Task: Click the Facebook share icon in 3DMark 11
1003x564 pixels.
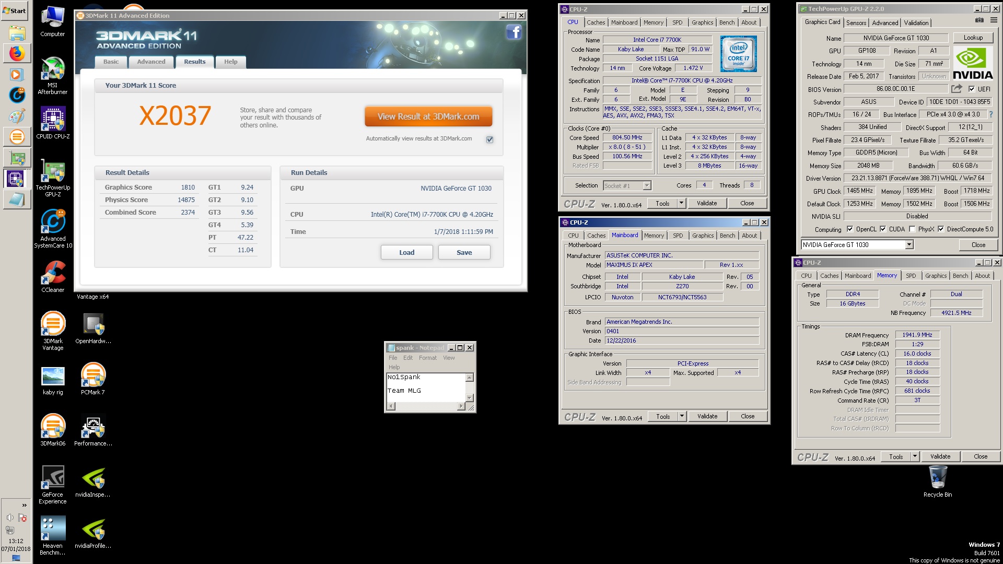Action: (x=514, y=32)
